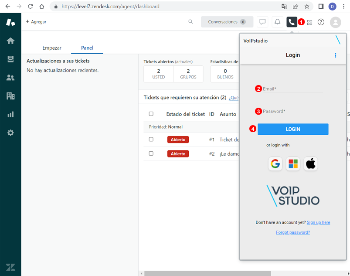Sign in with Google icon
This screenshot has height=276, width=350.
tap(275, 164)
